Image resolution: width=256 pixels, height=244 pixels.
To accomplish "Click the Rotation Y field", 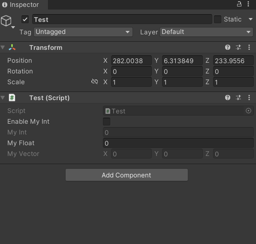I will (182, 71).
